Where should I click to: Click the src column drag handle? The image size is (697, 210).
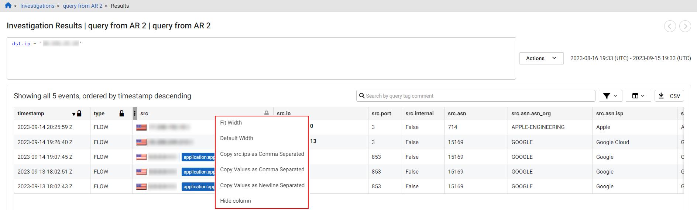tap(135, 113)
